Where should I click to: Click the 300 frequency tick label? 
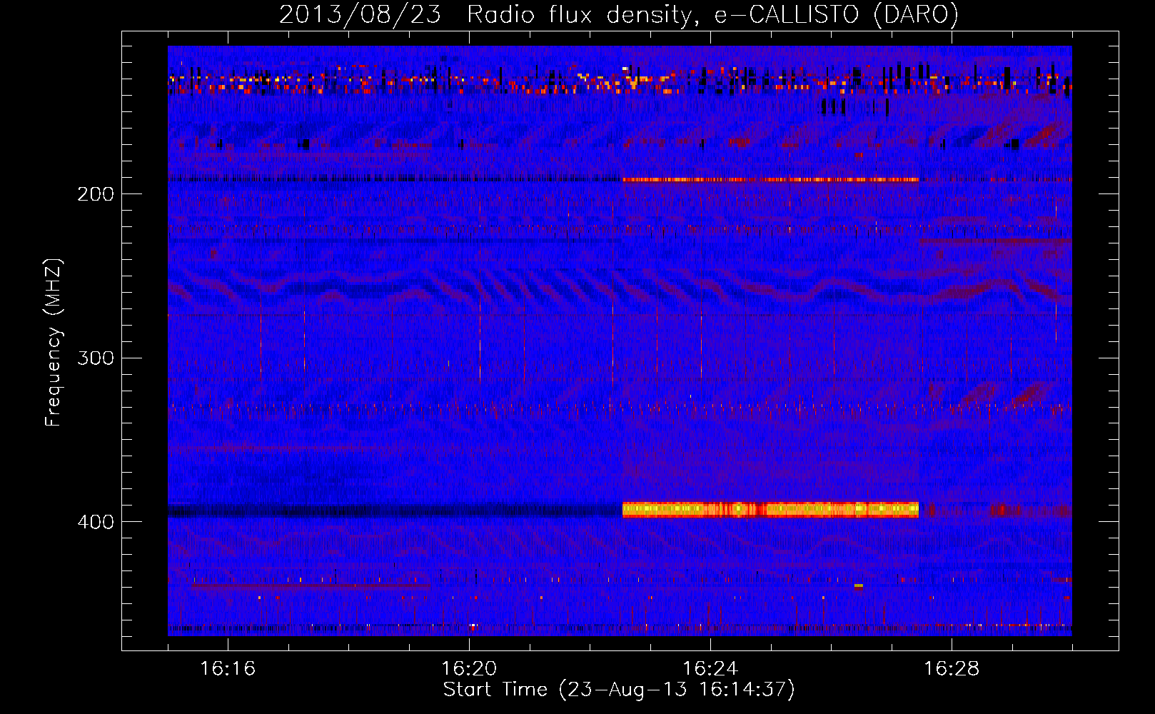[96, 358]
